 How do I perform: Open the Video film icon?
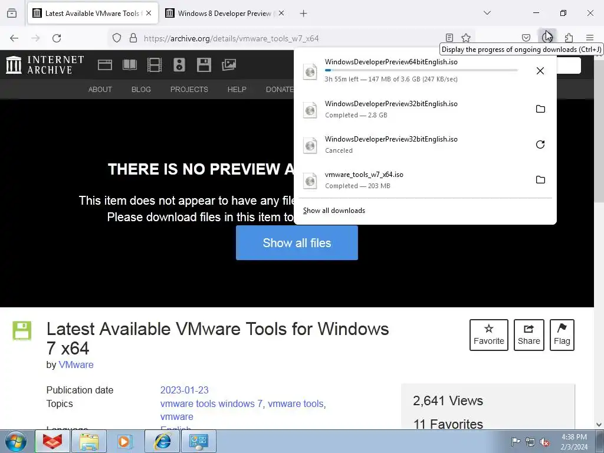click(x=155, y=65)
